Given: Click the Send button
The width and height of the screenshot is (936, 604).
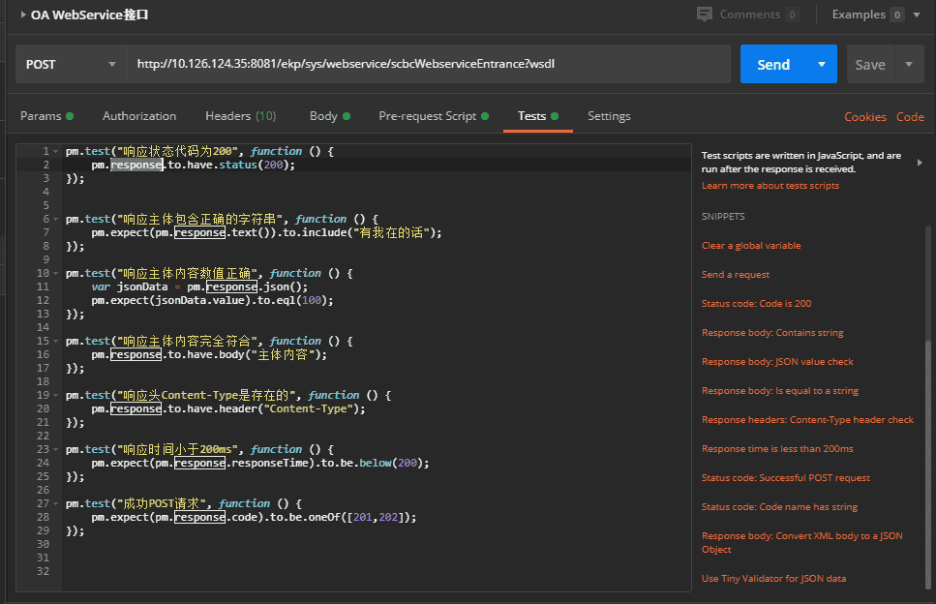Looking at the screenshot, I should pyautogui.click(x=773, y=64).
